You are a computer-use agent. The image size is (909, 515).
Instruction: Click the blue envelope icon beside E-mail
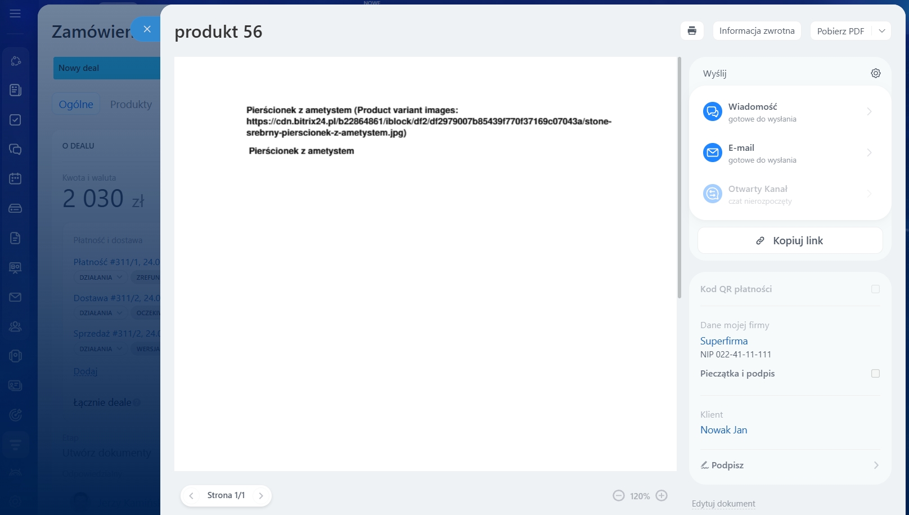pyautogui.click(x=713, y=153)
